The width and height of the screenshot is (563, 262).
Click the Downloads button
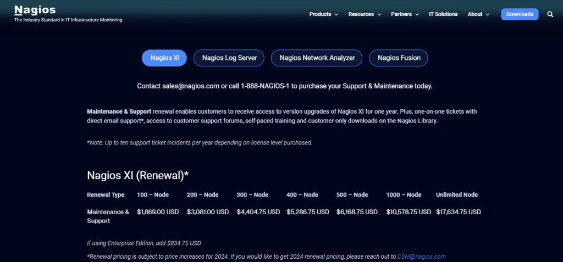[520, 14]
